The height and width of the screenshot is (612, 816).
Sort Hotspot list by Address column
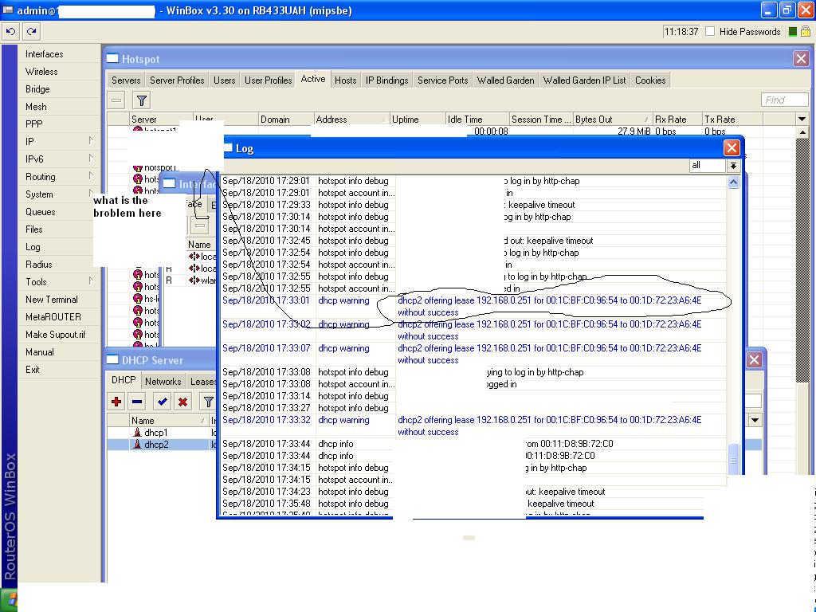click(351, 120)
